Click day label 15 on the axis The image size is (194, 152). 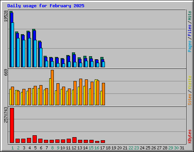[x=91, y=148]
